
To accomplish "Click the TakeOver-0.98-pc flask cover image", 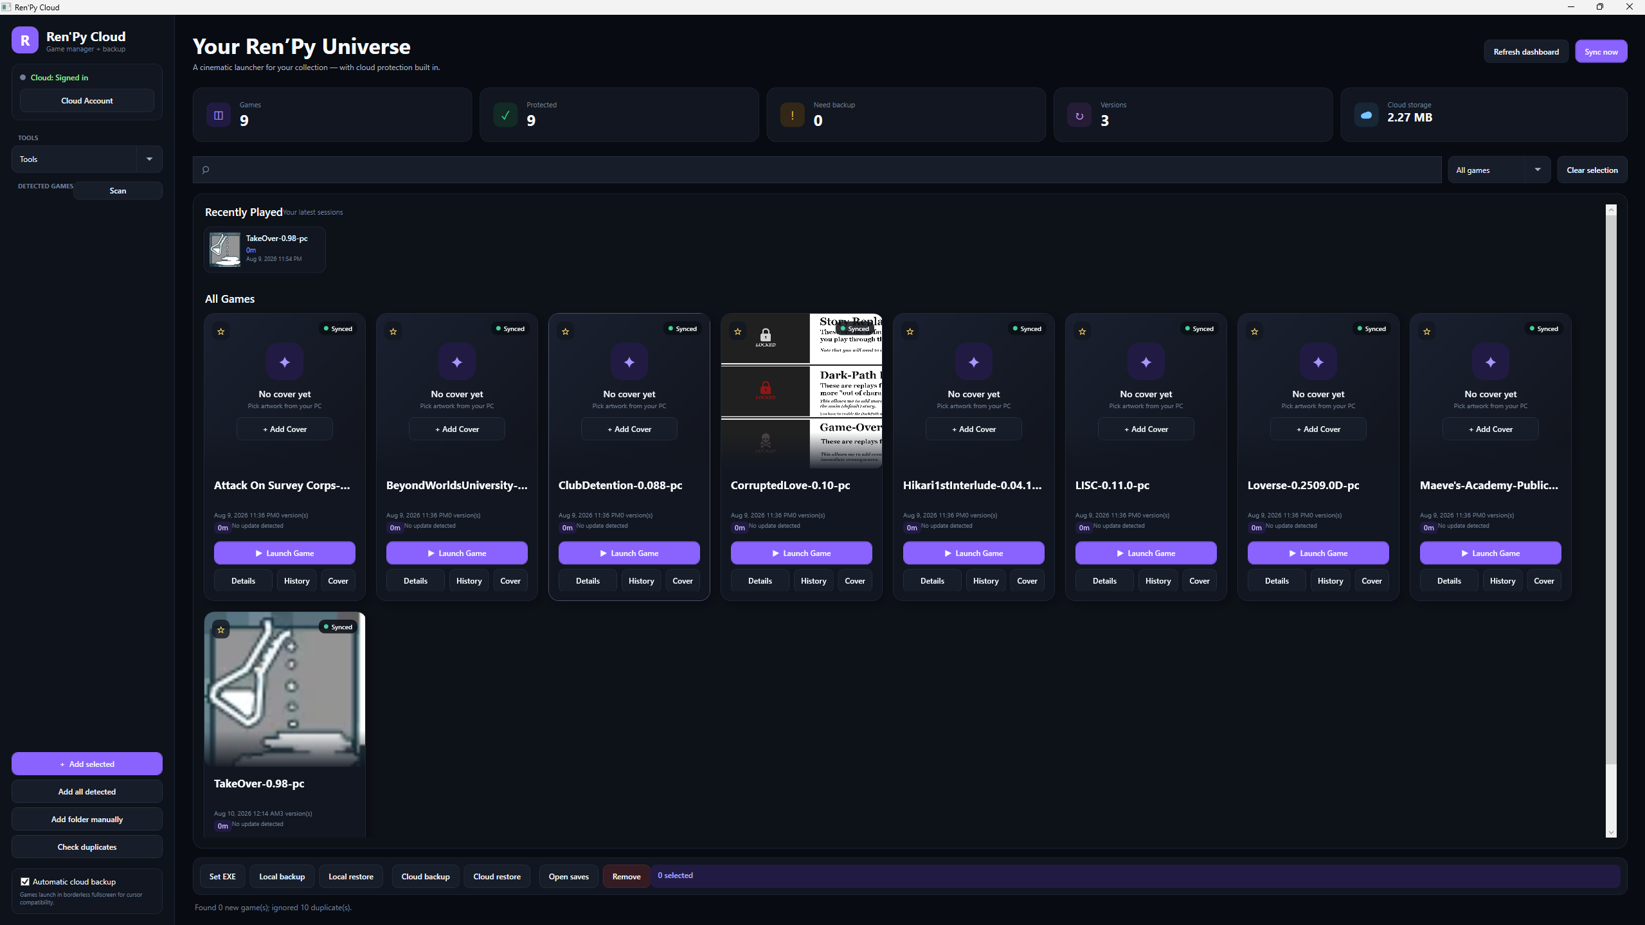I will click(x=285, y=689).
